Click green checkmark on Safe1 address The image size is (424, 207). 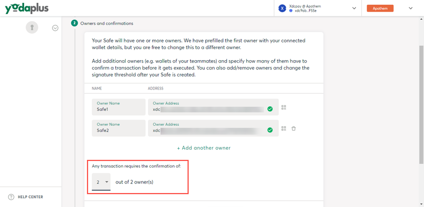click(x=270, y=109)
